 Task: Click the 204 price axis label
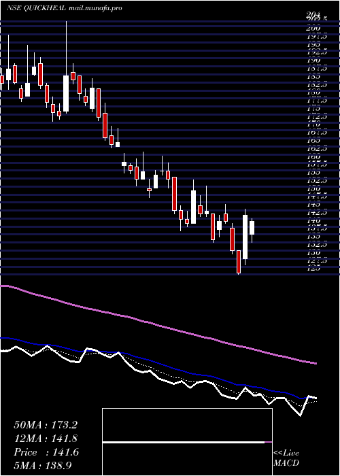(313, 14)
